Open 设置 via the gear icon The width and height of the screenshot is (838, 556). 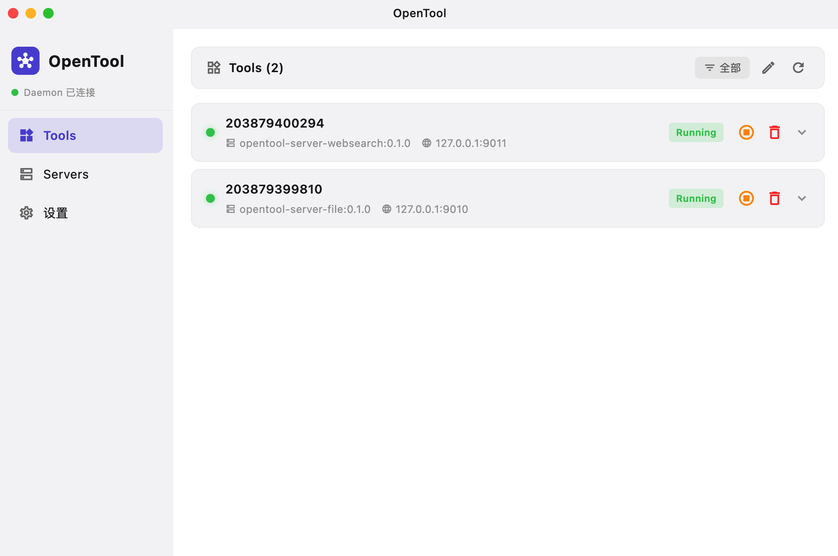(x=26, y=213)
